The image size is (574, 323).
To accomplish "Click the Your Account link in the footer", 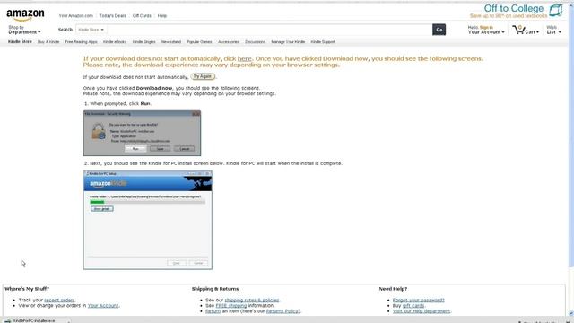I will click(x=103, y=305).
